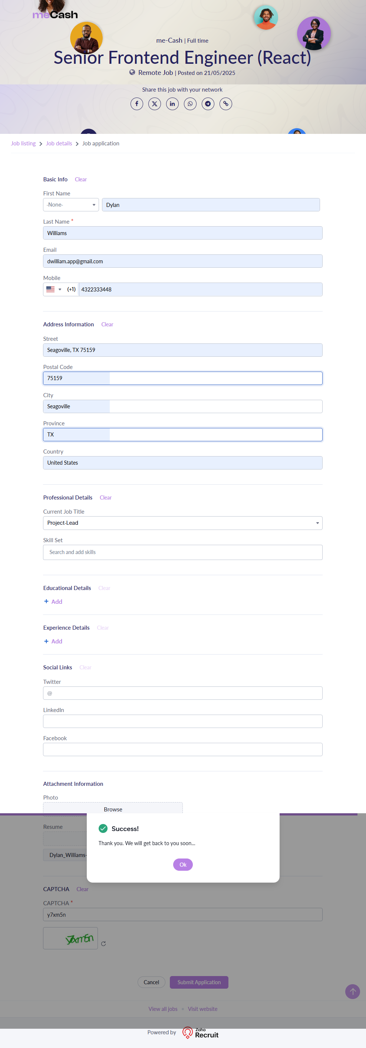366x1048 pixels.
Task: Clear the Basic Info section
Action: [80, 179]
